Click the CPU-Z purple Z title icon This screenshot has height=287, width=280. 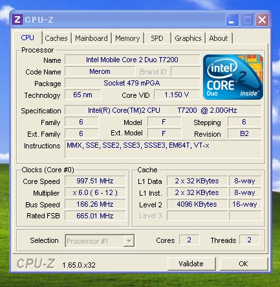tap(17, 20)
